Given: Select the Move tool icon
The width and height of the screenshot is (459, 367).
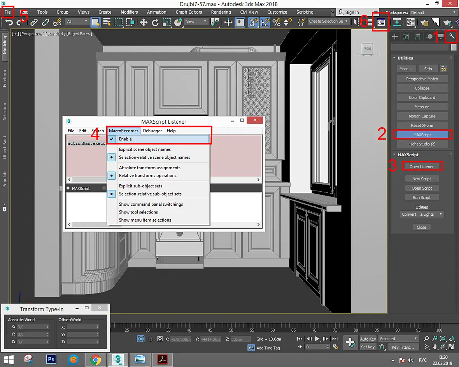Looking at the screenshot, I should pos(144,22).
